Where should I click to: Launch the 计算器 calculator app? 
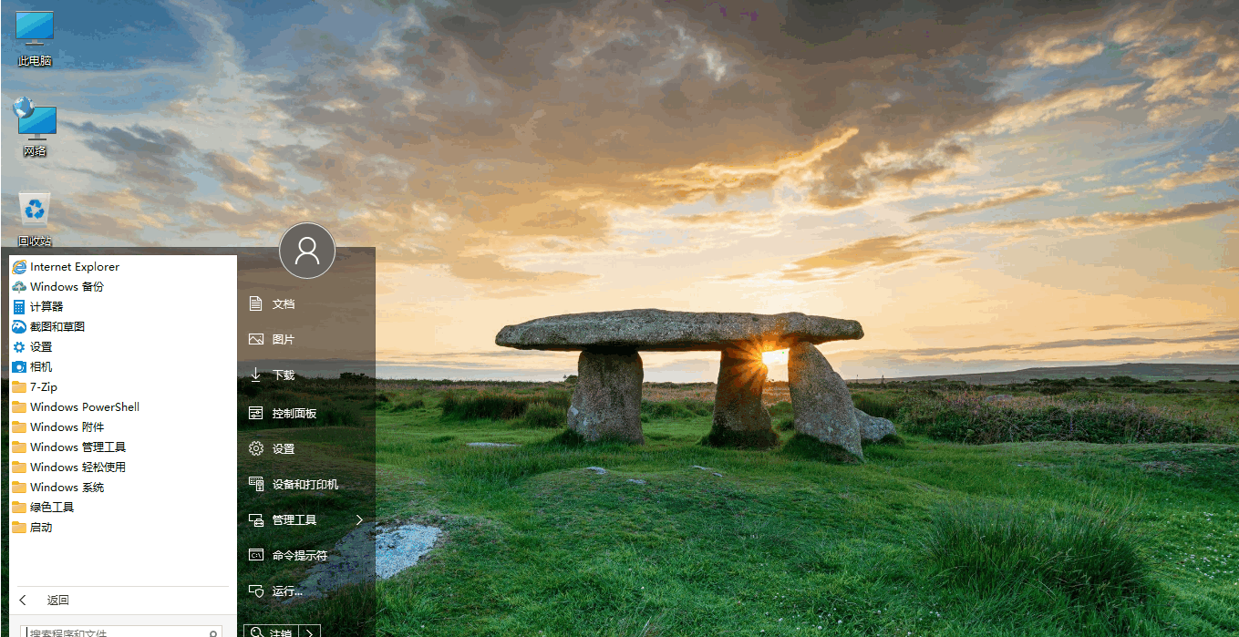[122, 307]
